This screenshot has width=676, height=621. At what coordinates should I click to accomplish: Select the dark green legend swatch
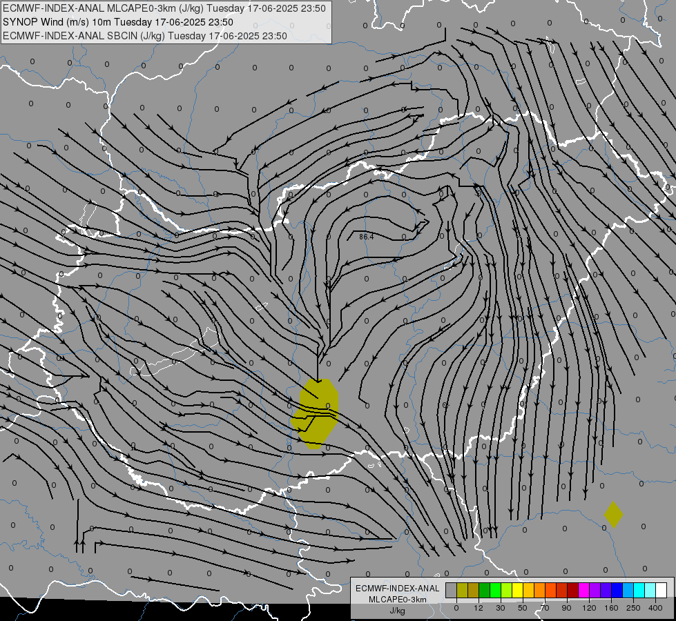pos(485,590)
